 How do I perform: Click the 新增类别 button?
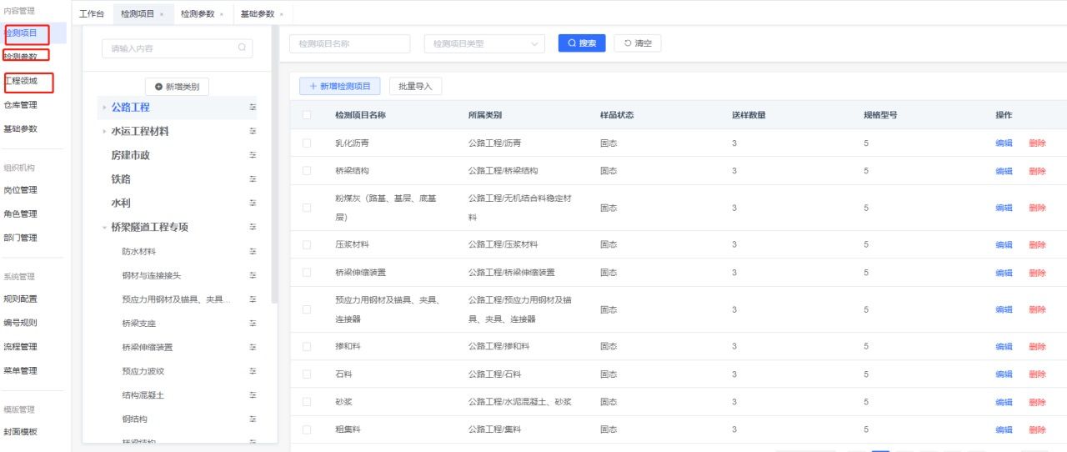(x=177, y=87)
